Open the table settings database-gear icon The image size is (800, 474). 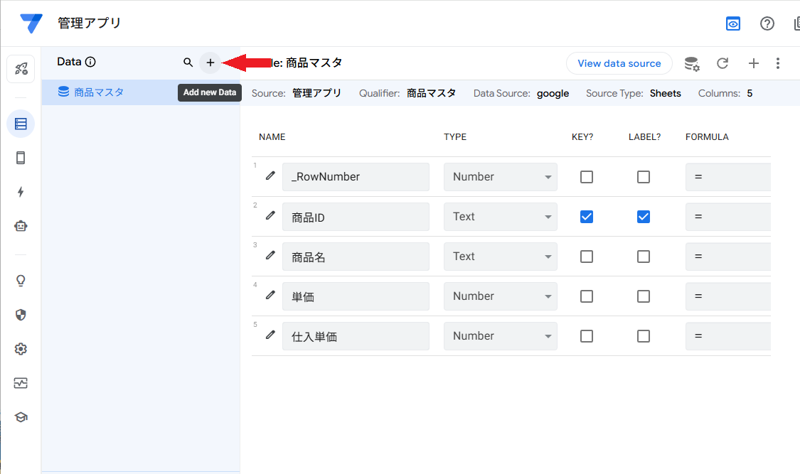[691, 63]
